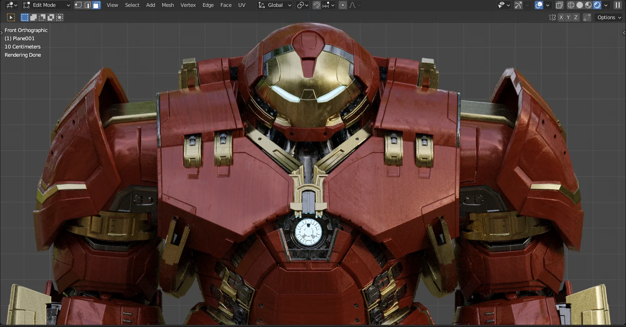Toggle X-ray view

[559, 5]
